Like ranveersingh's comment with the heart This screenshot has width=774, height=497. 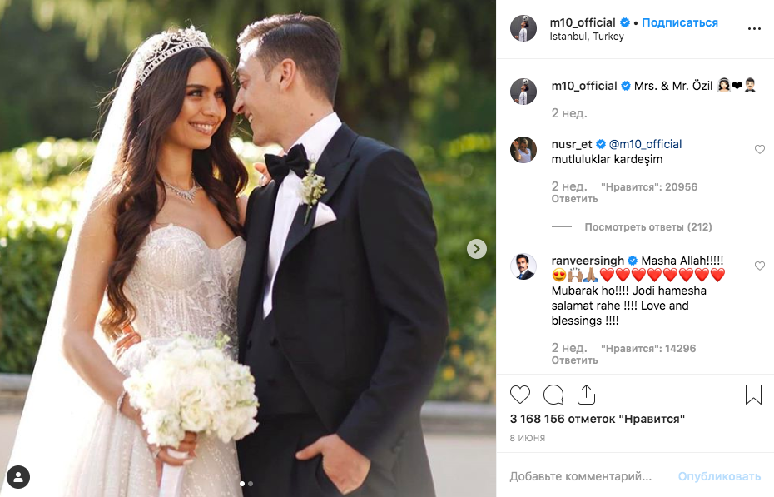click(759, 266)
